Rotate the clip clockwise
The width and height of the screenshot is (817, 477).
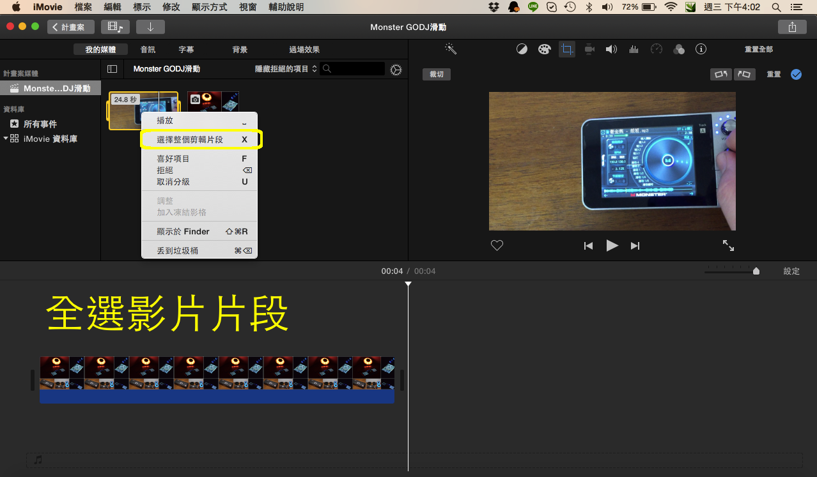click(x=744, y=74)
